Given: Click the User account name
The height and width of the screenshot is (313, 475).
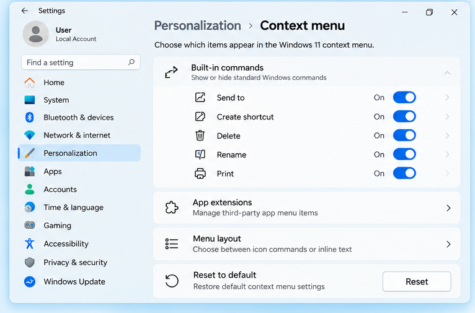Looking at the screenshot, I should pos(64,30).
